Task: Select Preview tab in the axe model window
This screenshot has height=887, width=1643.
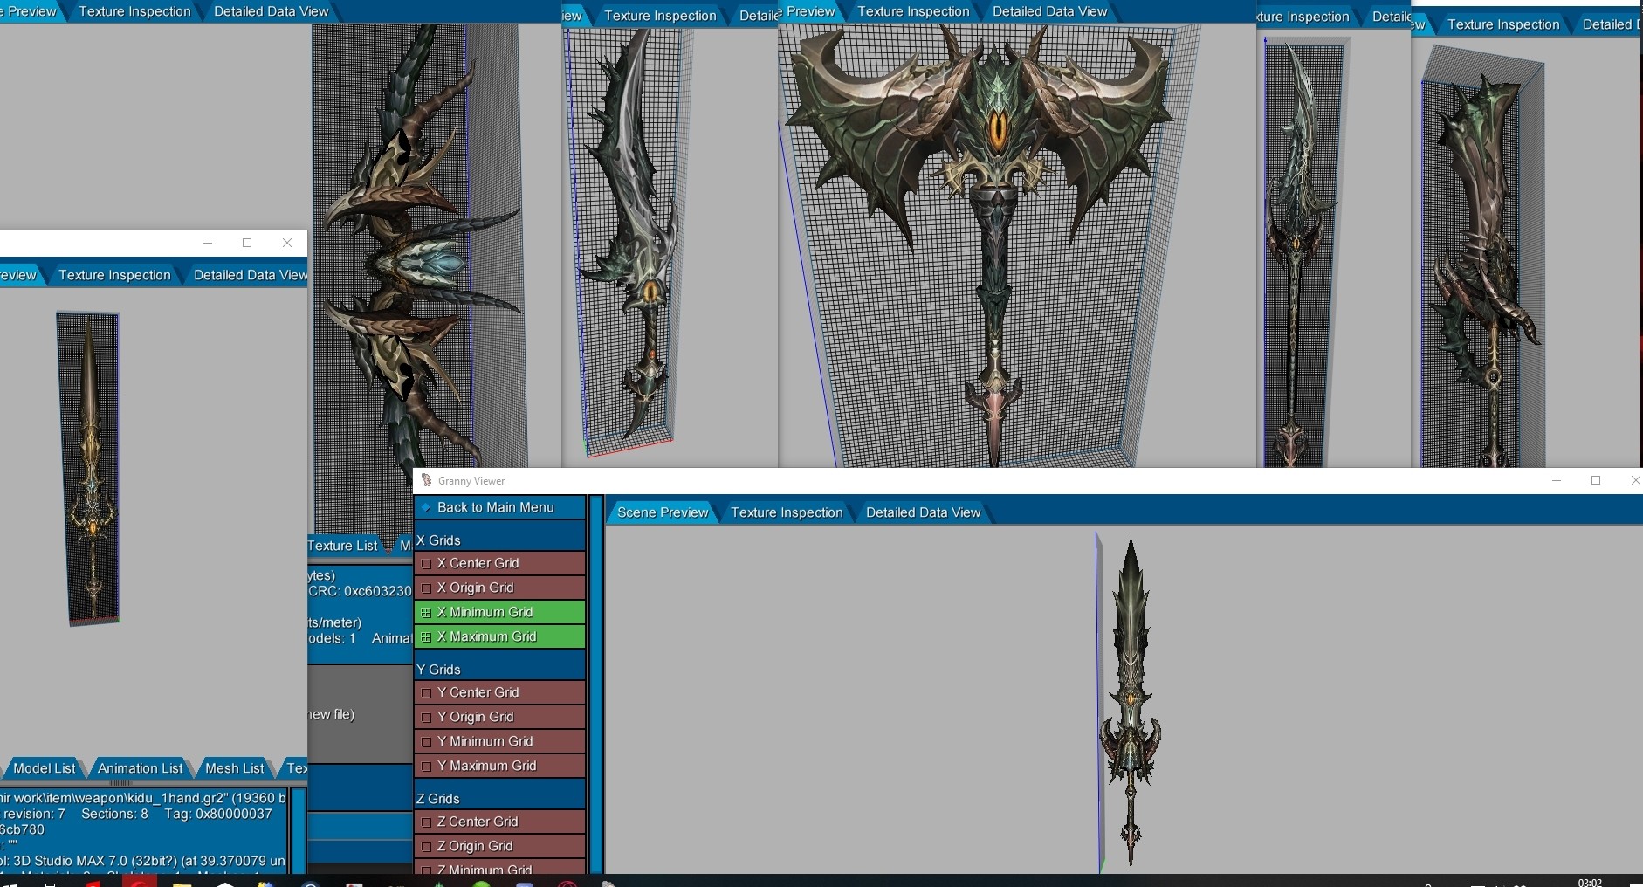Action: pyautogui.click(x=810, y=11)
